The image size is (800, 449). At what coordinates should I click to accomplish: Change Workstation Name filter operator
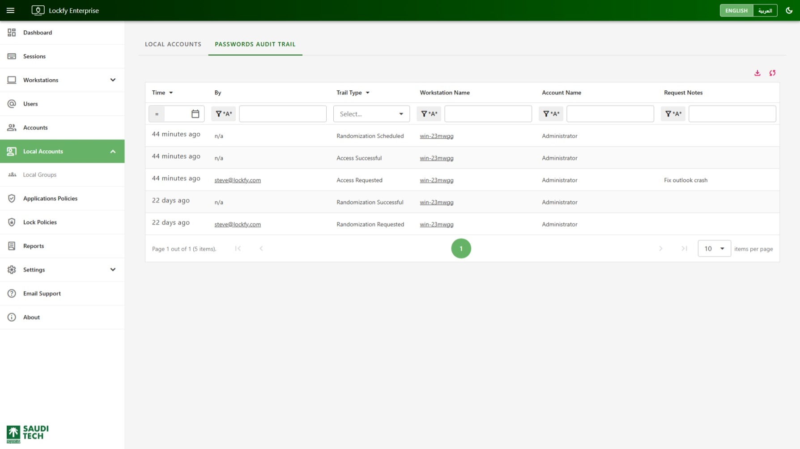429,114
